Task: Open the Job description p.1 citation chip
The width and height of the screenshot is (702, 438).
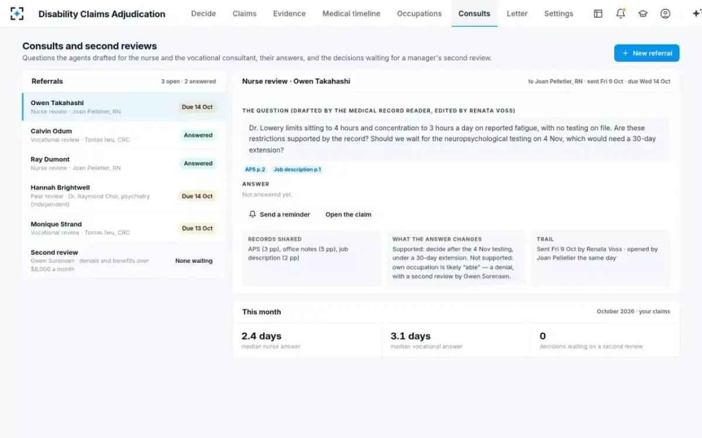Action: [x=297, y=169]
